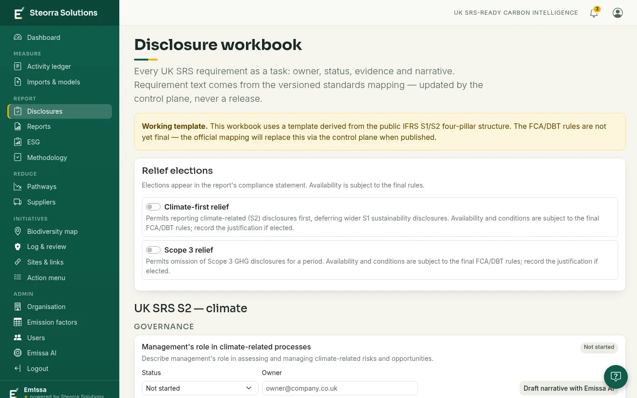Screen dimensions: 637x398
Task: Click the ESG icon in sidebar
Action: [17, 142]
